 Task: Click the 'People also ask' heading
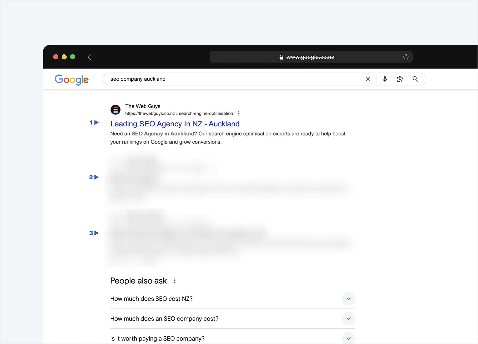[139, 281]
